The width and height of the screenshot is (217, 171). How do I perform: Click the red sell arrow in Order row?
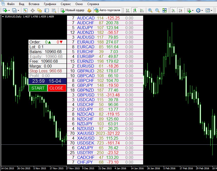click(x=61, y=42)
